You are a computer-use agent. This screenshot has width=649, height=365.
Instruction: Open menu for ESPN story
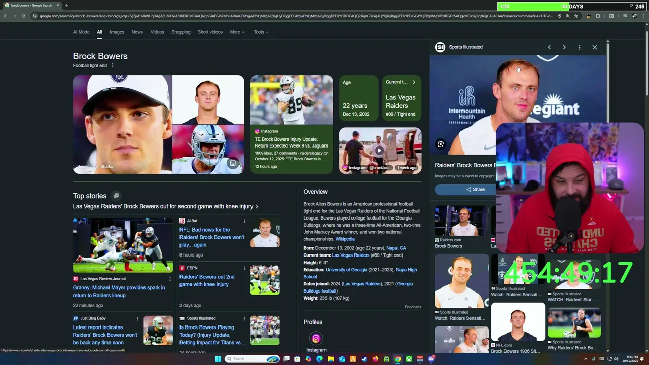[x=244, y=268]
